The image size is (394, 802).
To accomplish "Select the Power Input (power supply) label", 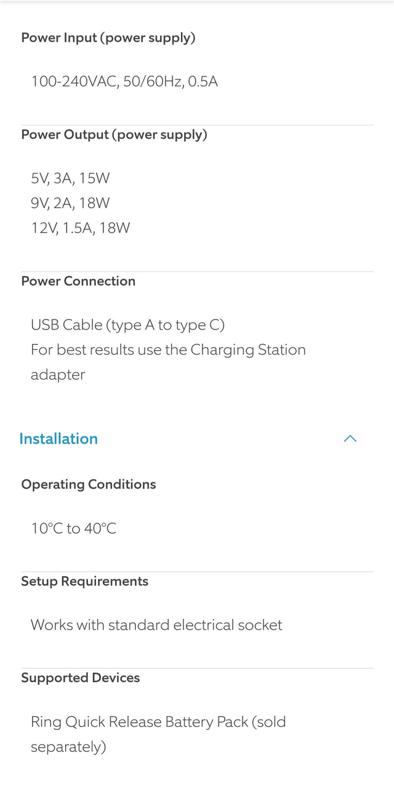I will tap(108, 38).
